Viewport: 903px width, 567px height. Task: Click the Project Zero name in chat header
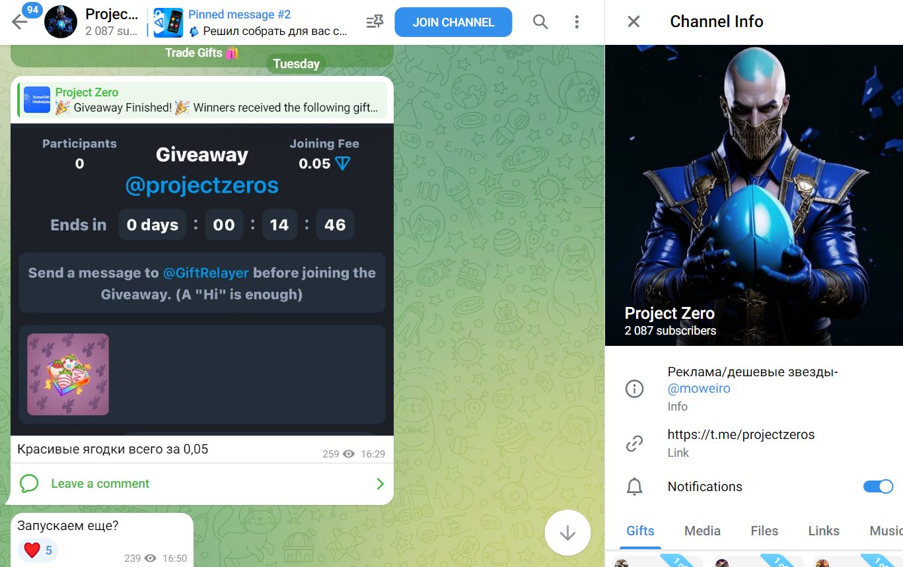(x=112, y=15)
